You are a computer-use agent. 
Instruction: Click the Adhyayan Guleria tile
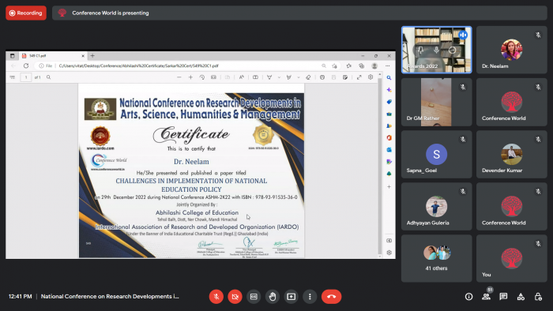click(436, 206)
